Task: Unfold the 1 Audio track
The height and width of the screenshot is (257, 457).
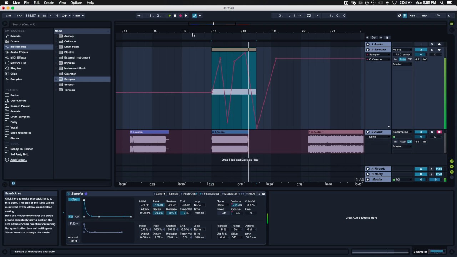Action: click(368, 44)
